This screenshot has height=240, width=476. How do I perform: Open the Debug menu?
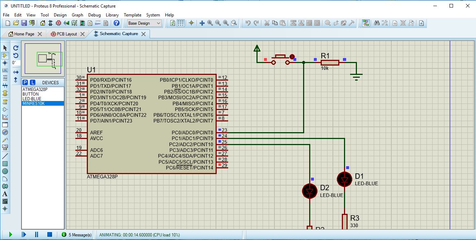[x=94, y=15]
